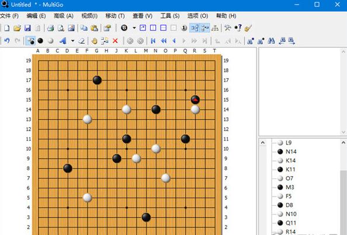Toggle alternating black and white stone mode
This screenshot has height=235, width=347.
pos(30,41)
